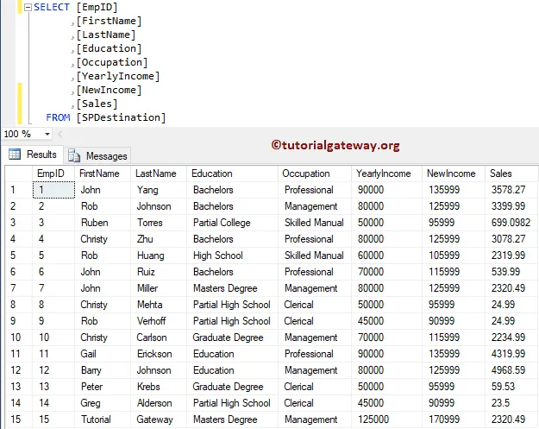This screenshot has height=429, width=539.
Task: Click the Results grid icon
Action: point(15,155)
